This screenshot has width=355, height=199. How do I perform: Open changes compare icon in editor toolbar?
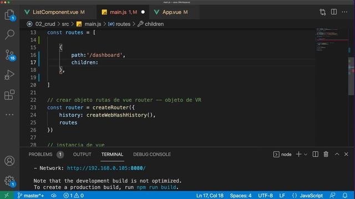tap(323, 12)
